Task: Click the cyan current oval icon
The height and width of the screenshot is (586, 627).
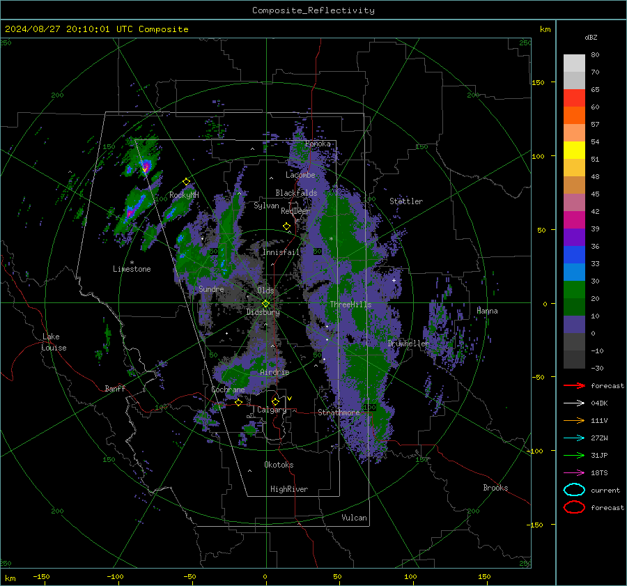Action: pos(574,490)
